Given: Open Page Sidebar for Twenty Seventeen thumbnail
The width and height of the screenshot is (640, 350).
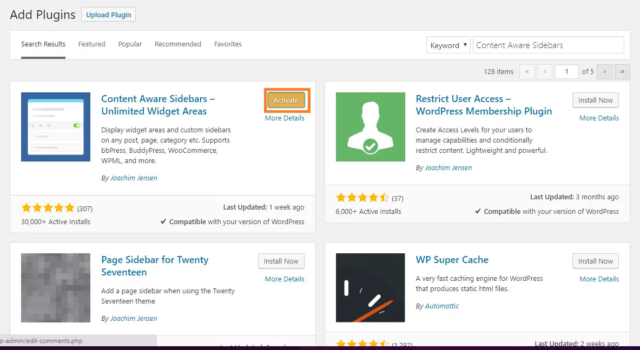Looking at the screenshot, I should tap(56, 288).
